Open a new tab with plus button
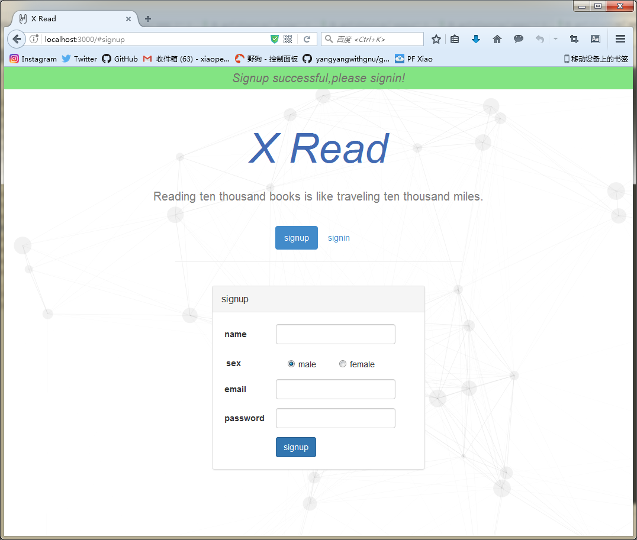 [148, 19]
